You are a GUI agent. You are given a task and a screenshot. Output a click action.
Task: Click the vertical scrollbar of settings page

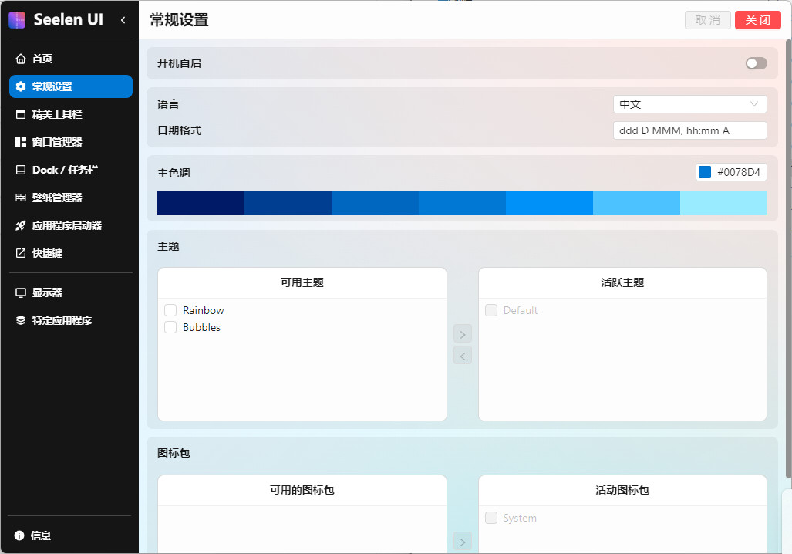pyautogui.click(x=788, y=258)
